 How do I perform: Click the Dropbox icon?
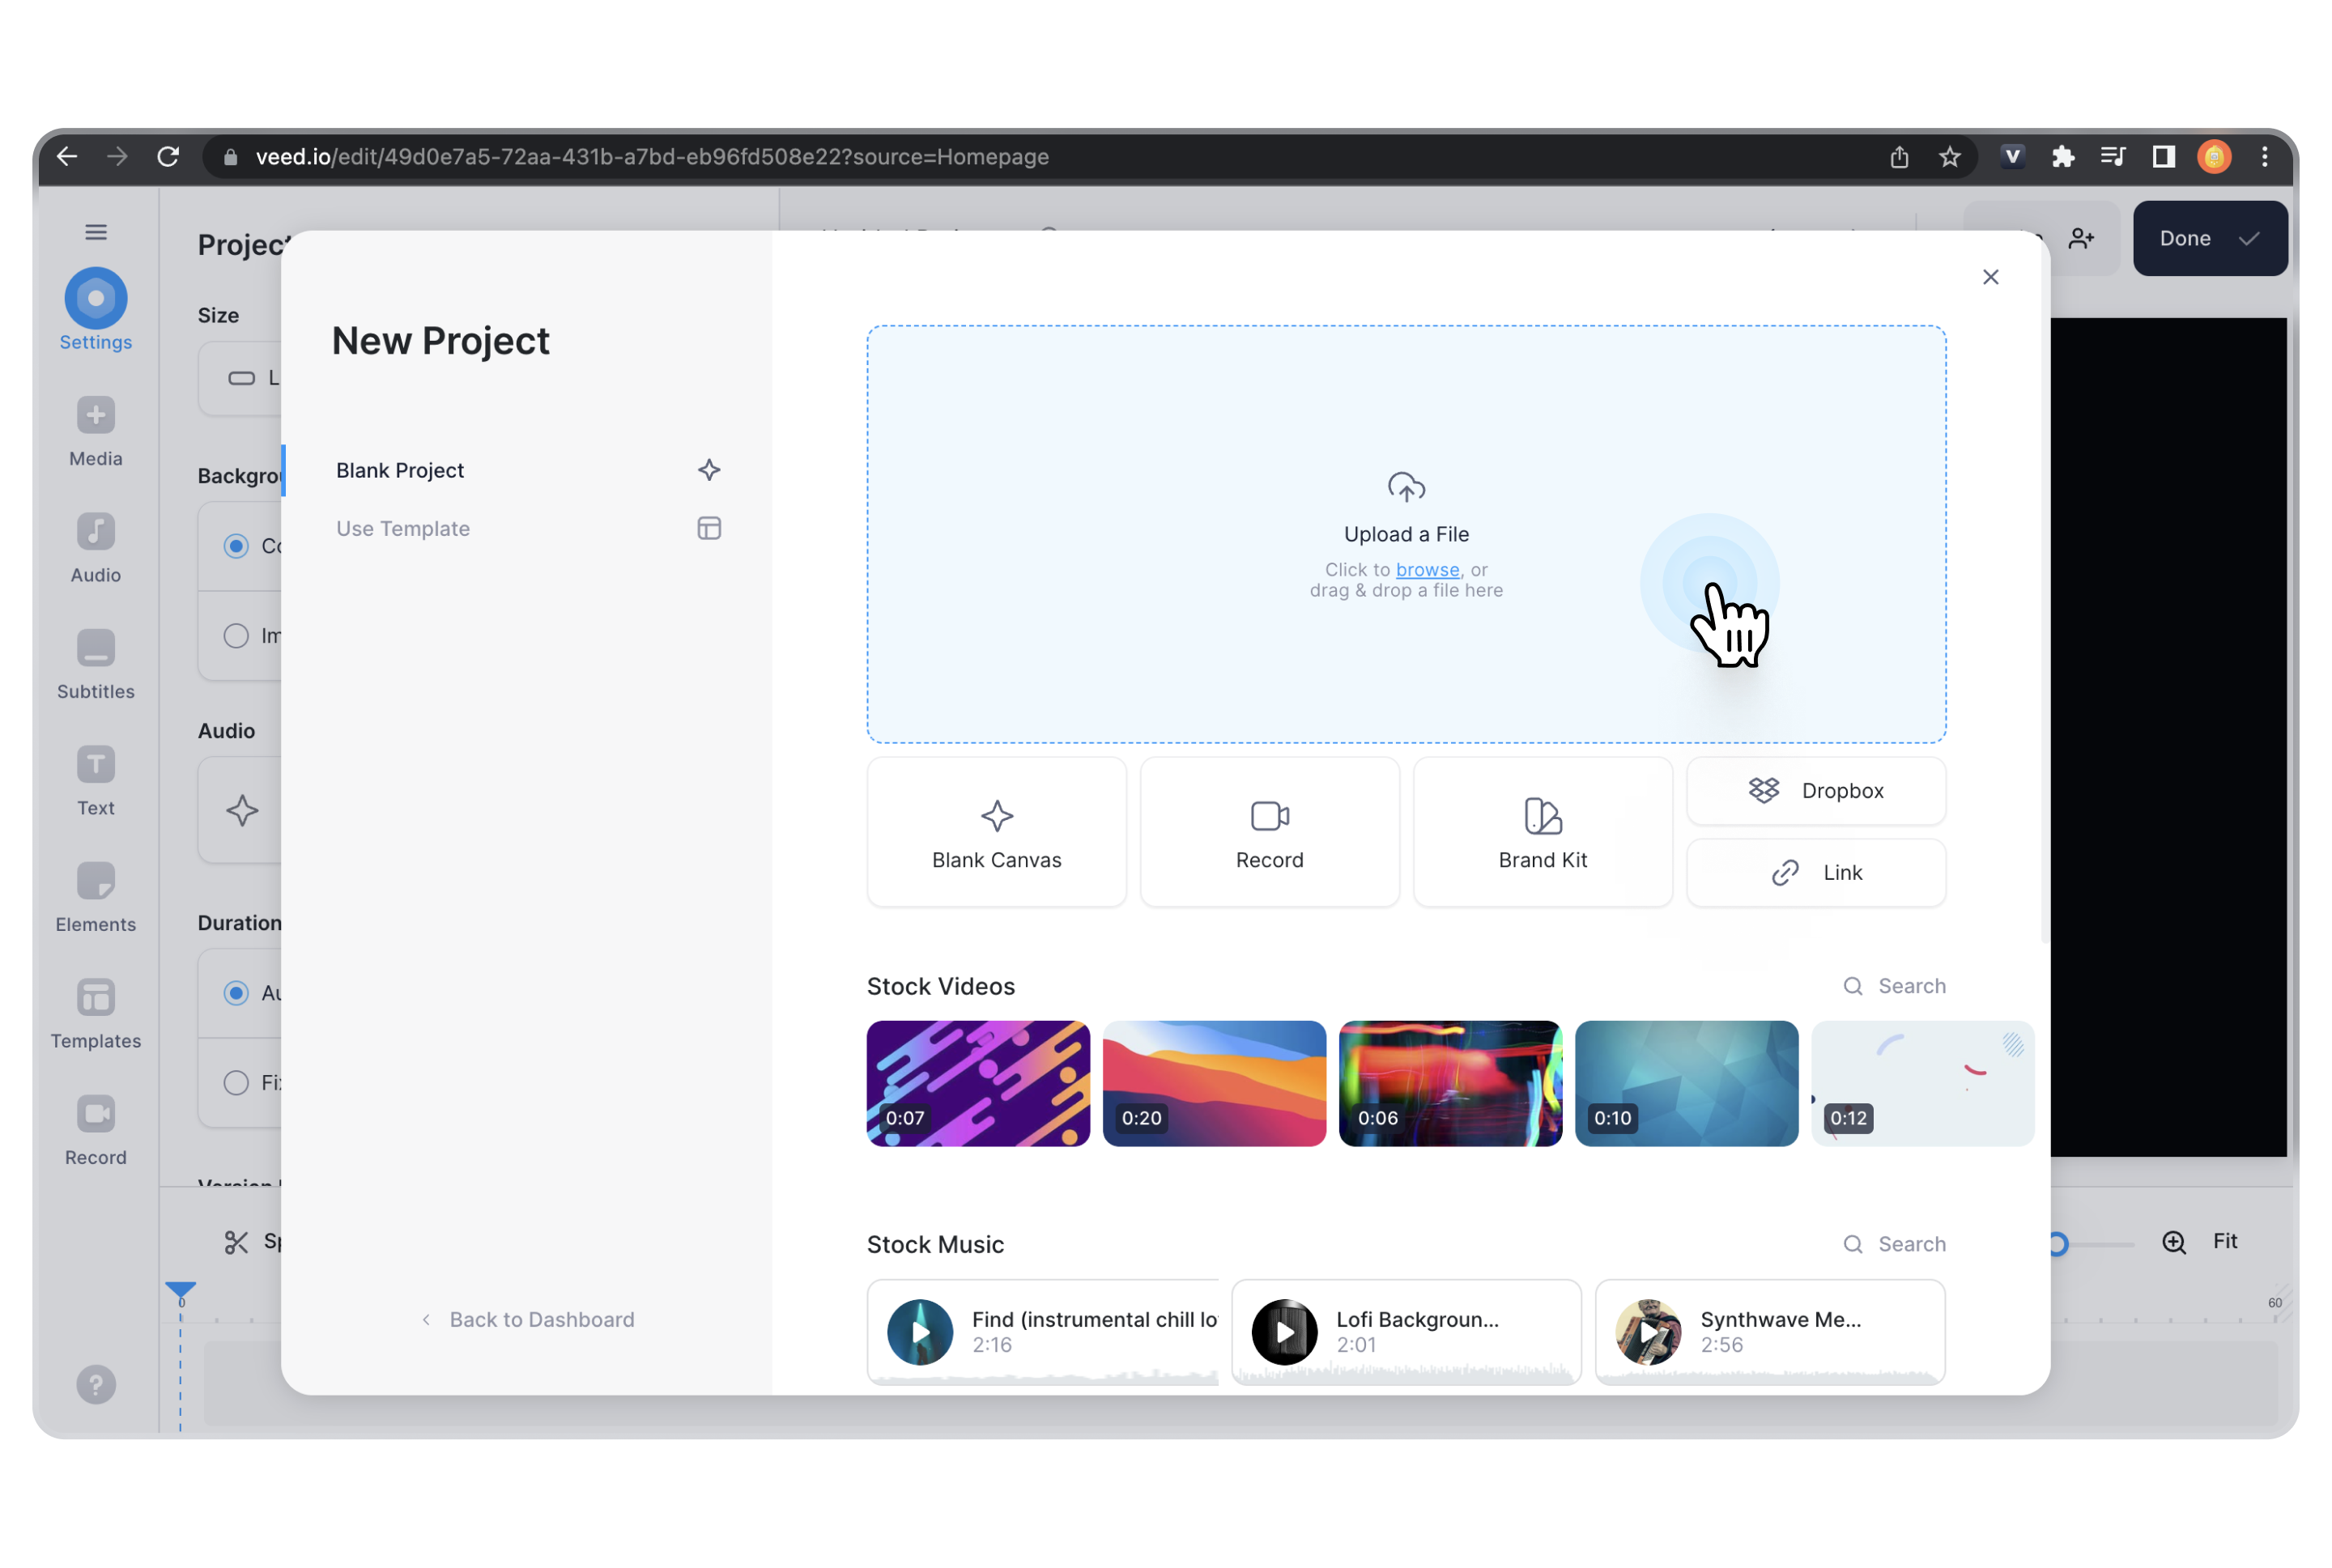[x=1763, y=789]
